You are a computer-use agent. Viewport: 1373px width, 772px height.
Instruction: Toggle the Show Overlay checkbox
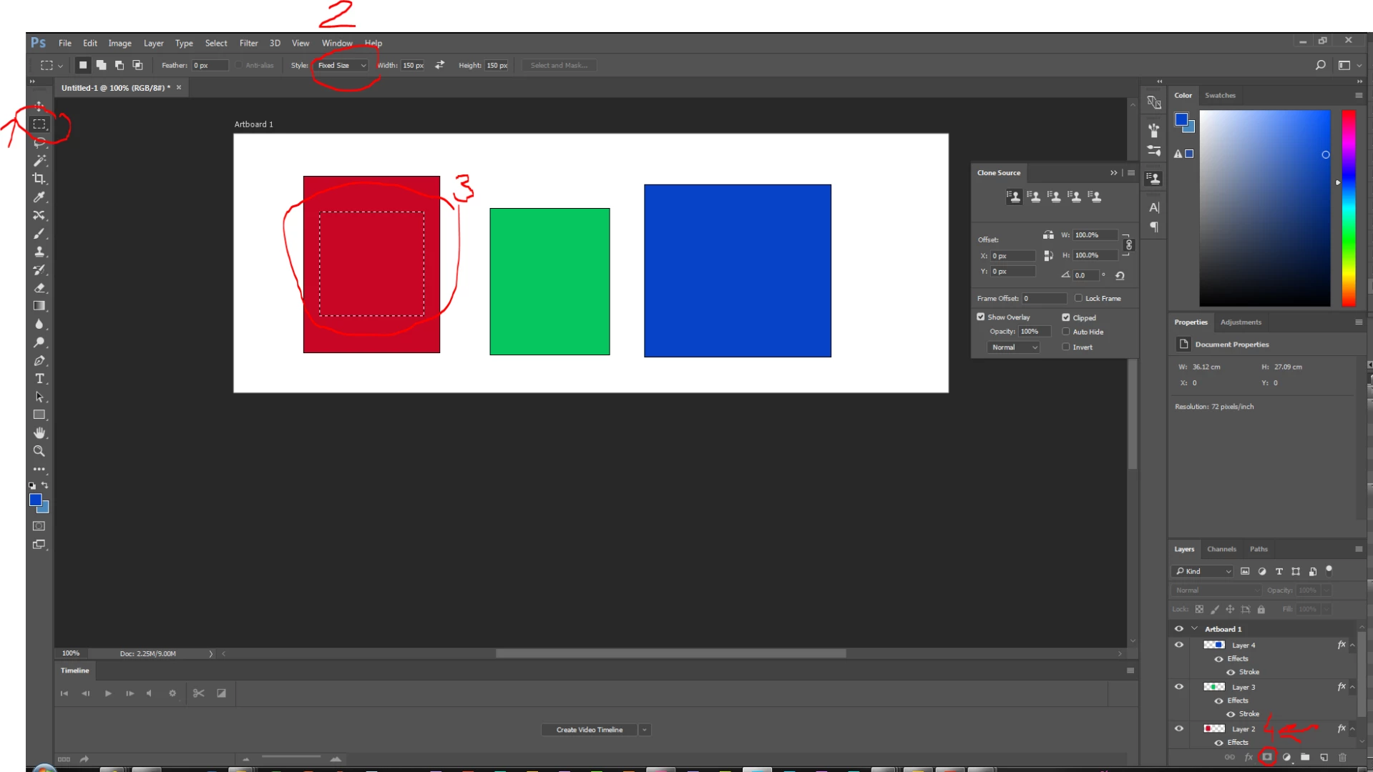click(x=981, y=317)
